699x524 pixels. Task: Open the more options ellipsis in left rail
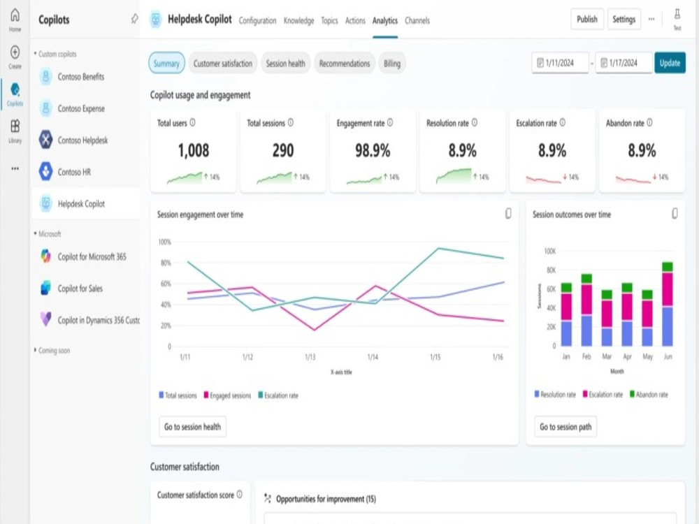[x=15, y=168]
